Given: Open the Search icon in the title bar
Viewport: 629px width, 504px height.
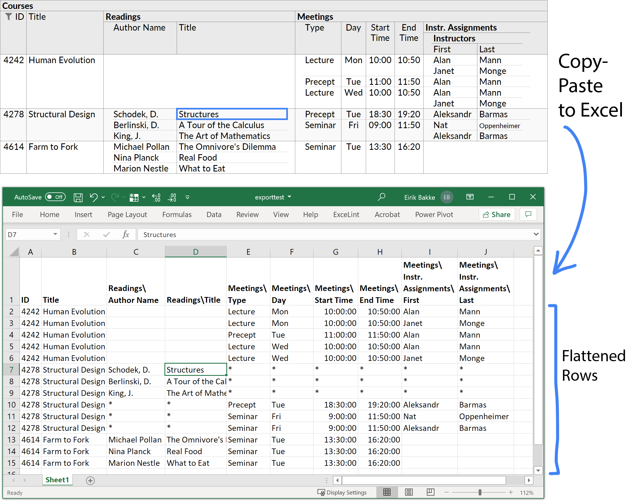Looking at the screenshot, I should point(382,197).
